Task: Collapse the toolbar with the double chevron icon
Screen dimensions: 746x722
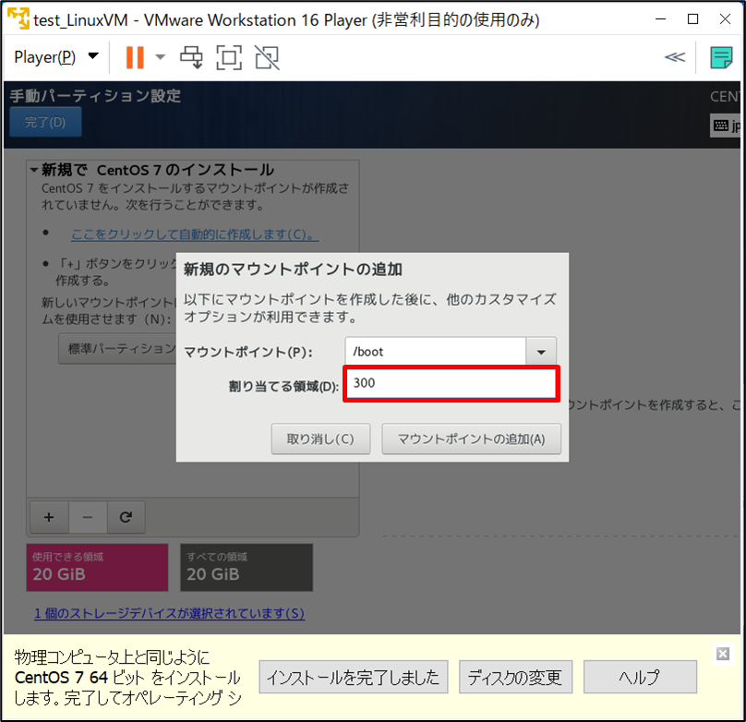Action: [675, 57]
